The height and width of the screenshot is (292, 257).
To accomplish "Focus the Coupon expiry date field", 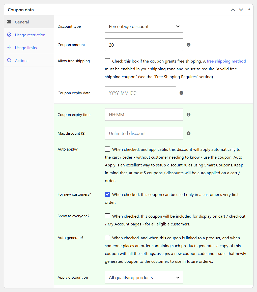I will [140, 93].
